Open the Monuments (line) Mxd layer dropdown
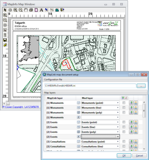The image size is (149, 160). click(118, 108)
